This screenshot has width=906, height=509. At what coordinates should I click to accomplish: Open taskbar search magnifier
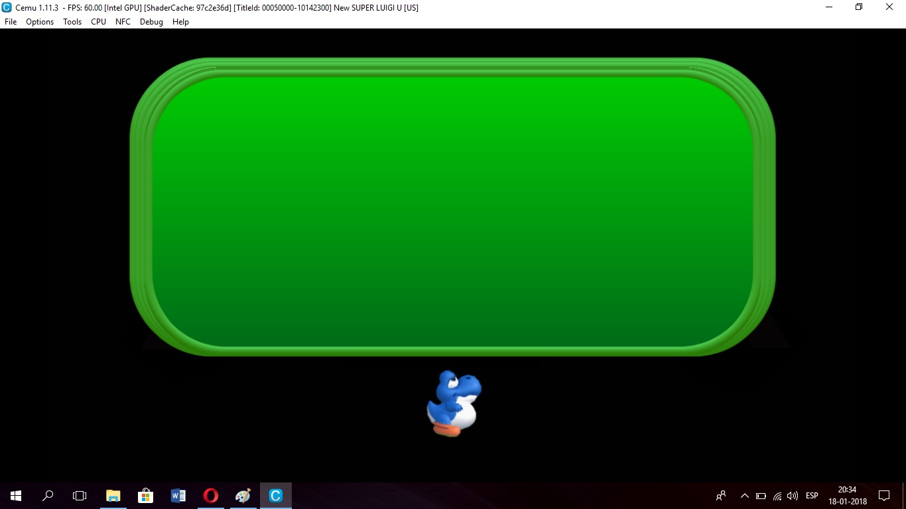48,496
